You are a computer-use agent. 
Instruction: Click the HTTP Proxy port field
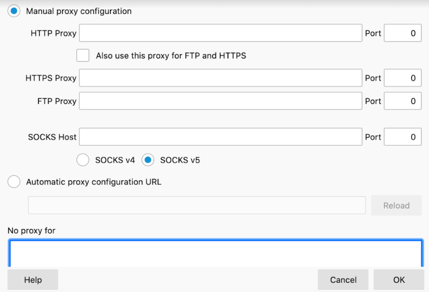click(402, 33)
